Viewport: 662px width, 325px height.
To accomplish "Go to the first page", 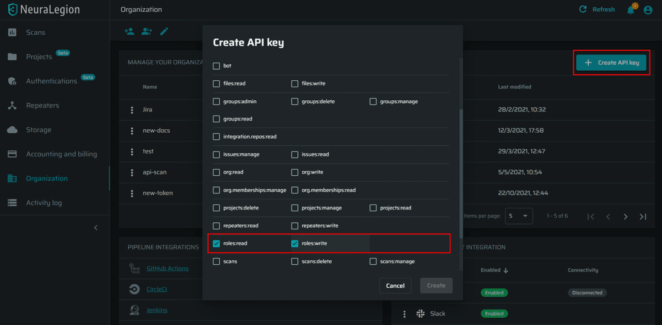I will coord(591,216).
